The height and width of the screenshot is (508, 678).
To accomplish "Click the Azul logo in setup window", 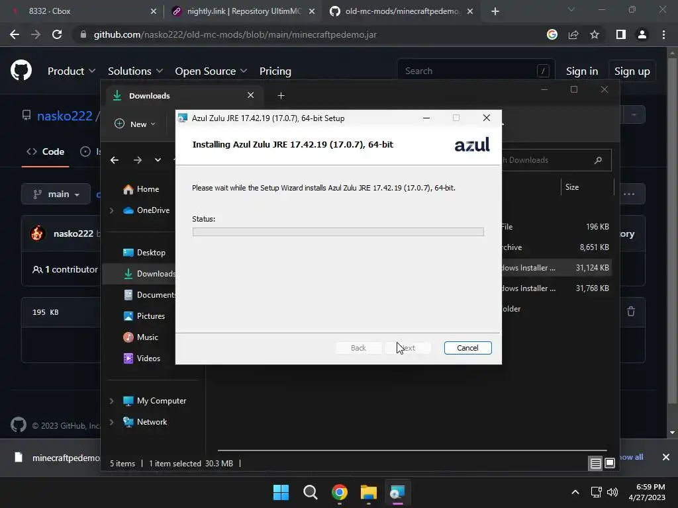I will (x=471, y=144).
